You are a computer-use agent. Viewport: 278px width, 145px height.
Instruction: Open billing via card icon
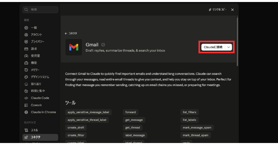click(26, 49)
